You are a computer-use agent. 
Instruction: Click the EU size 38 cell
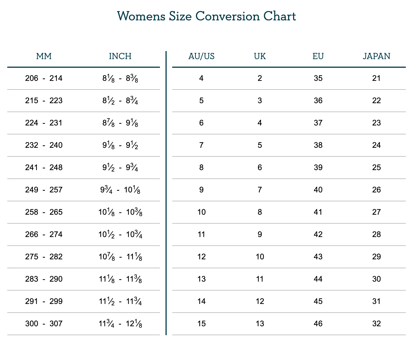click(x=318, y=145)
